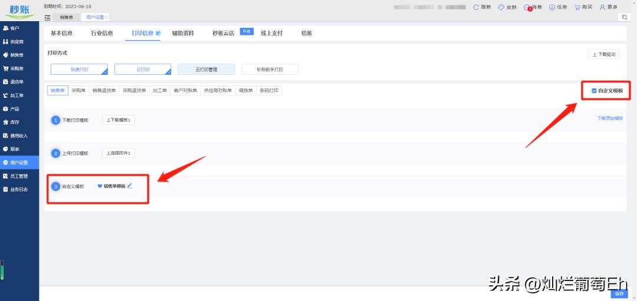Click the 下载原始模板 link
Viewport: 637px width, 301px height.
tap(610, 118)
